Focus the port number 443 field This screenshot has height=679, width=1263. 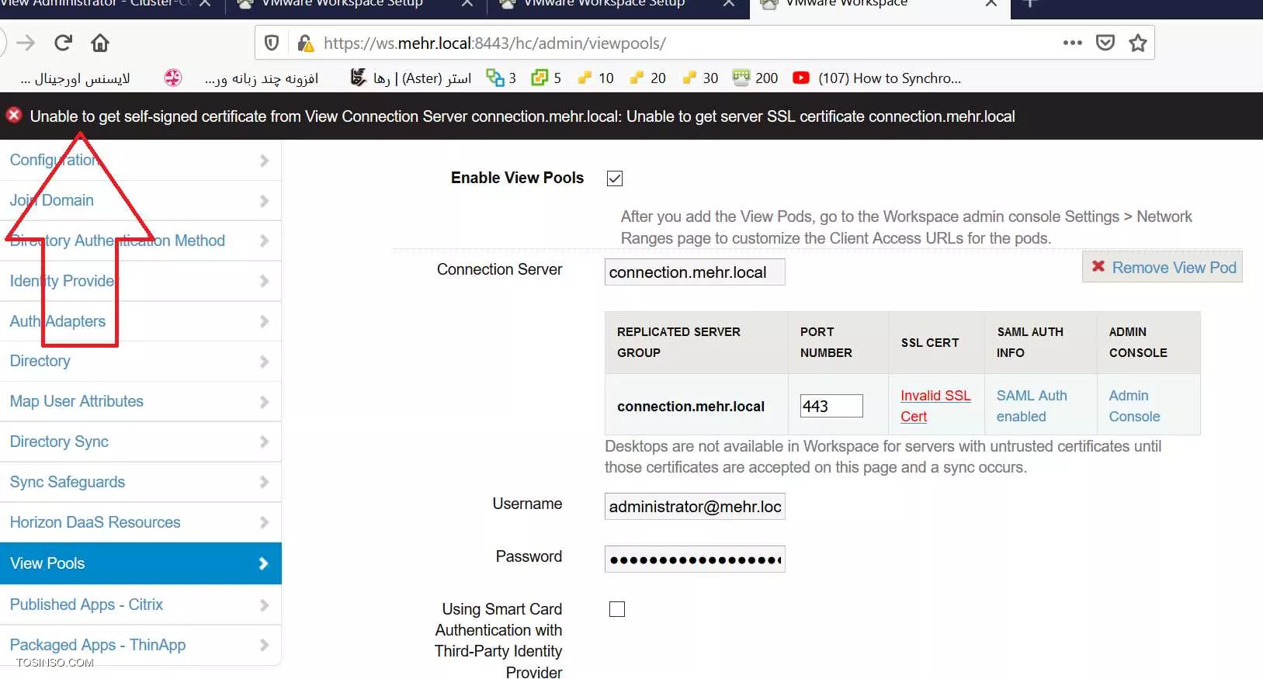(x=831, y=406)
